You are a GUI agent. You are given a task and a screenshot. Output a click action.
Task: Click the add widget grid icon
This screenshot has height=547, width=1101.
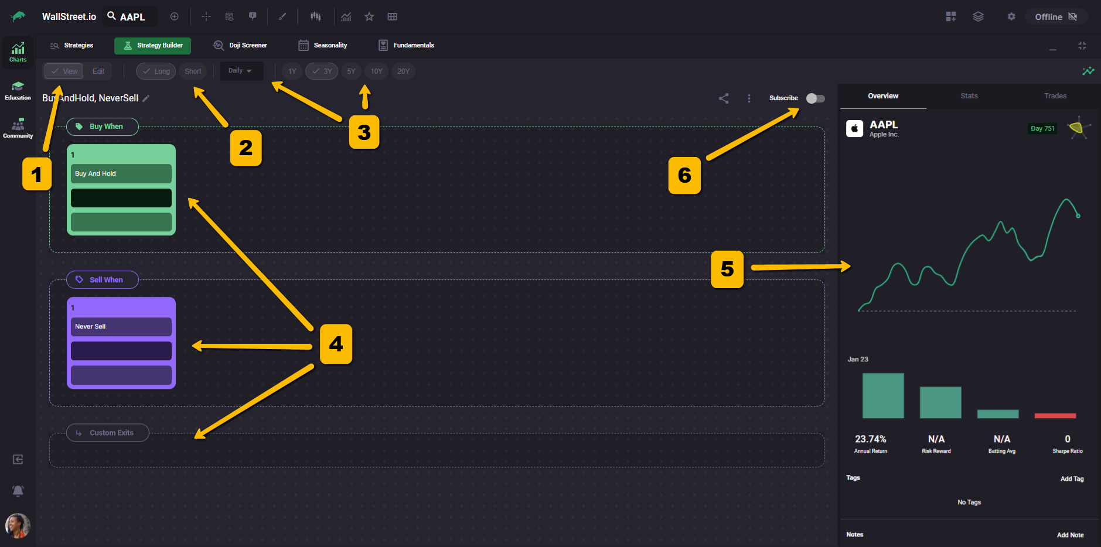tap(950, 16)
